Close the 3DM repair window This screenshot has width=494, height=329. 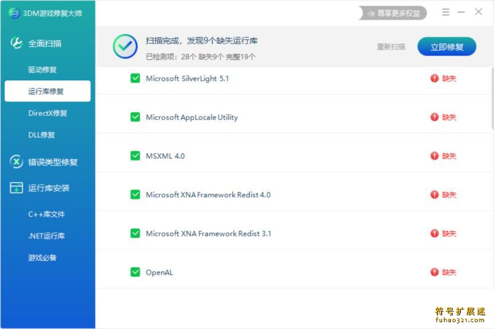point(478,12)
